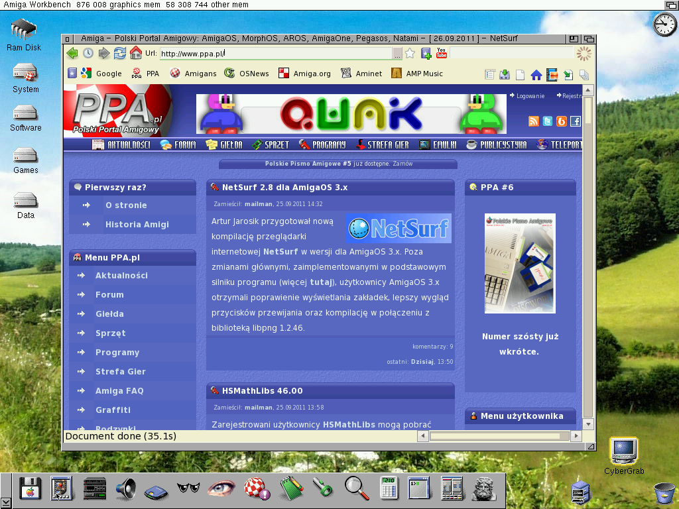Click the RSS feed icon on PPA page
679x509 pixels.
(534, 121)
